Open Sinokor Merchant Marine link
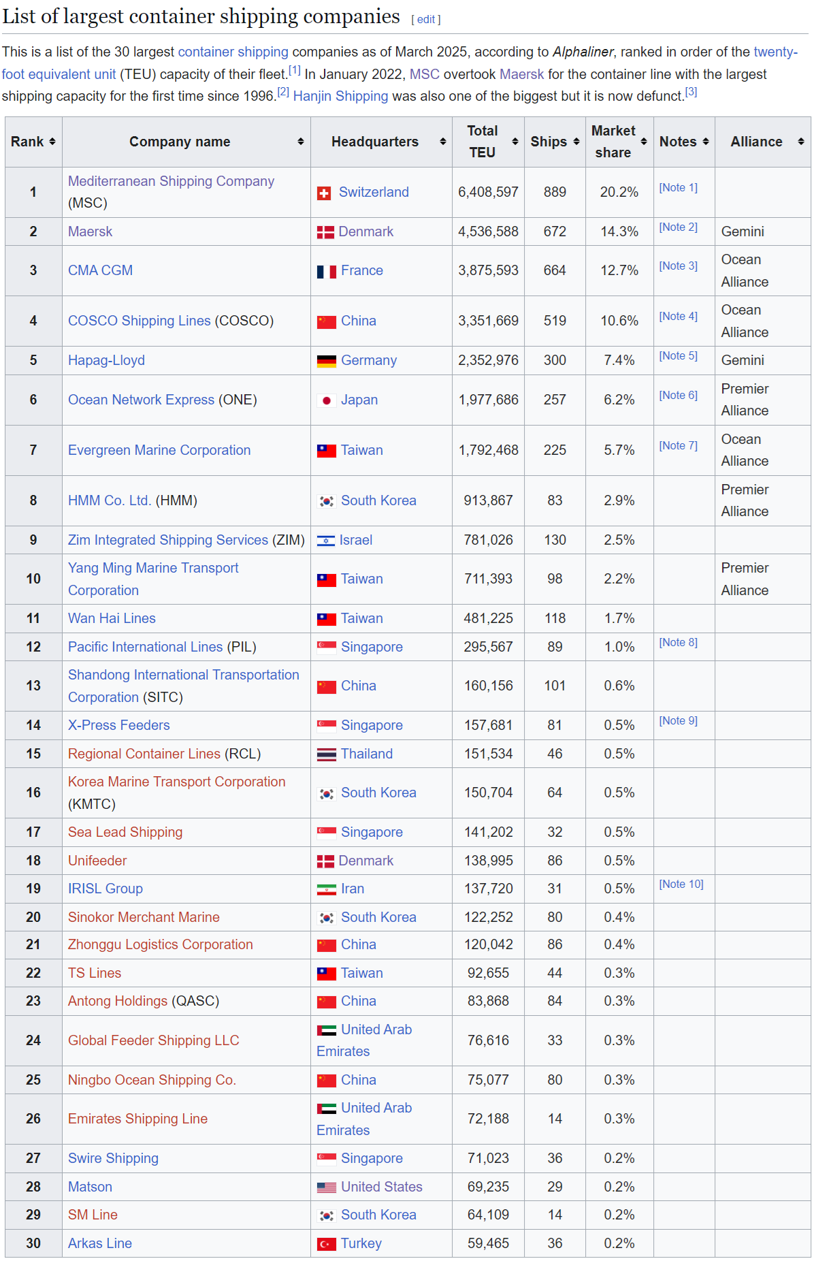Image resolution: width=814 pixels, height=1261 pixels. tap(144, 917)
